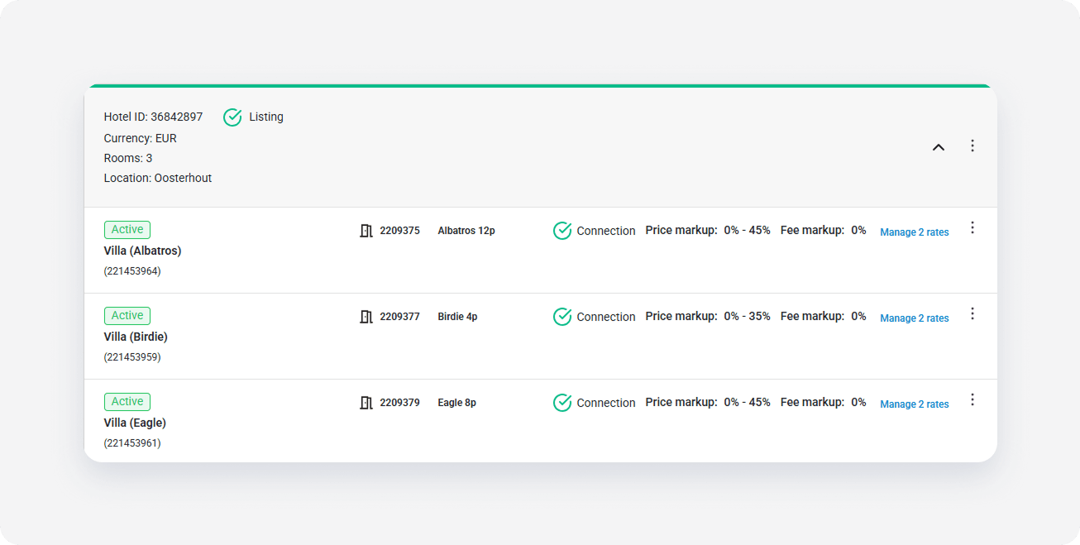Click the Currency: EUR line
This screenshot has height=545, width=1080.
tap(141, 138)
